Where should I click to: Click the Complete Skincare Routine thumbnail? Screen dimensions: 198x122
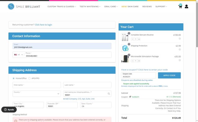click(x=125, y=37)
